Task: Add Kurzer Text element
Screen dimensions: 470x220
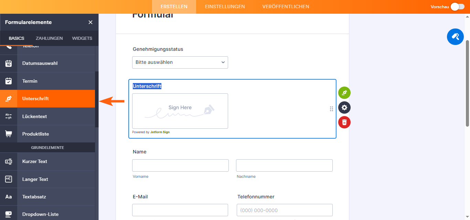Action: (47, 161)
